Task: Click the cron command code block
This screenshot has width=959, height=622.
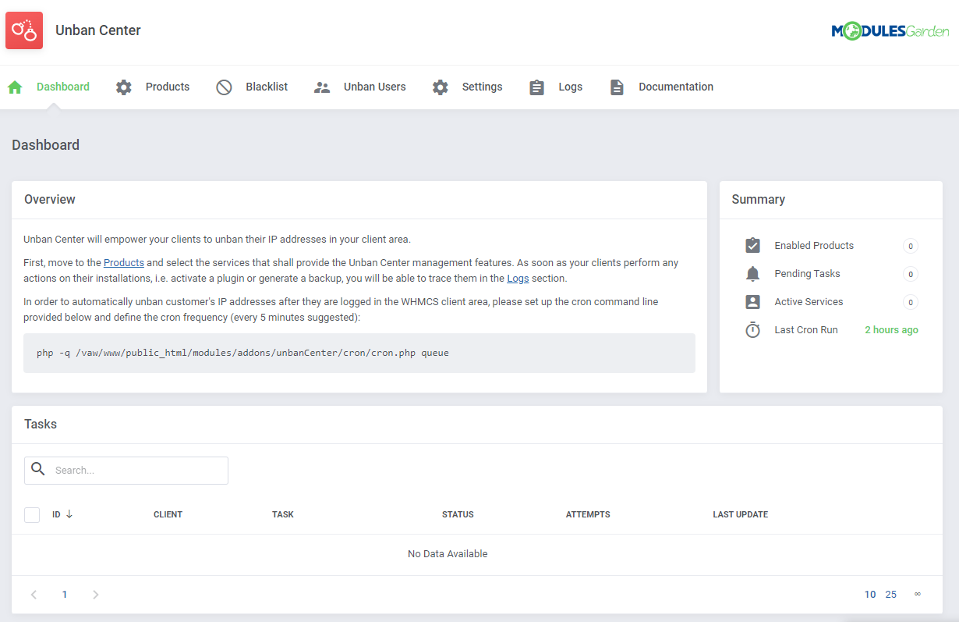Action: 359,353
